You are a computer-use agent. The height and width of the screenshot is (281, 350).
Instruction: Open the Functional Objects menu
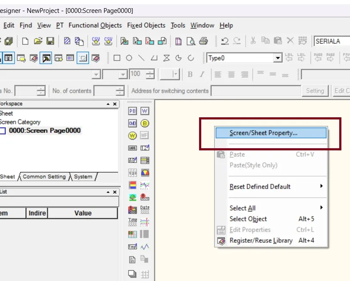tap(95, 25)
